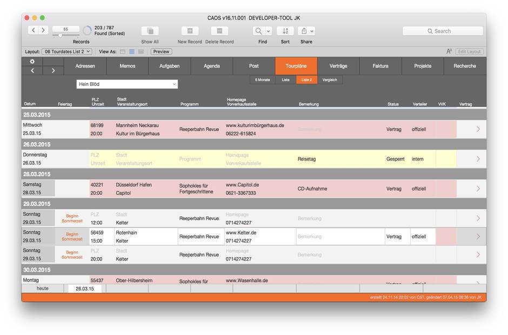The image size is (508, 335).
Task: Expand the Find options arrow
Action: click(x=269, y=31)
